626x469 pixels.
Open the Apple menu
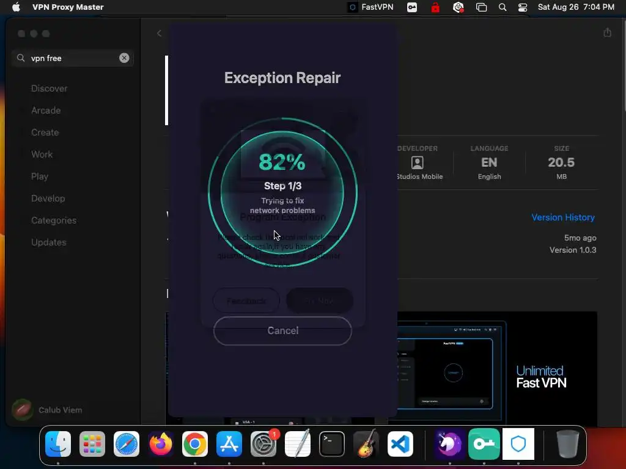point(16,7)
